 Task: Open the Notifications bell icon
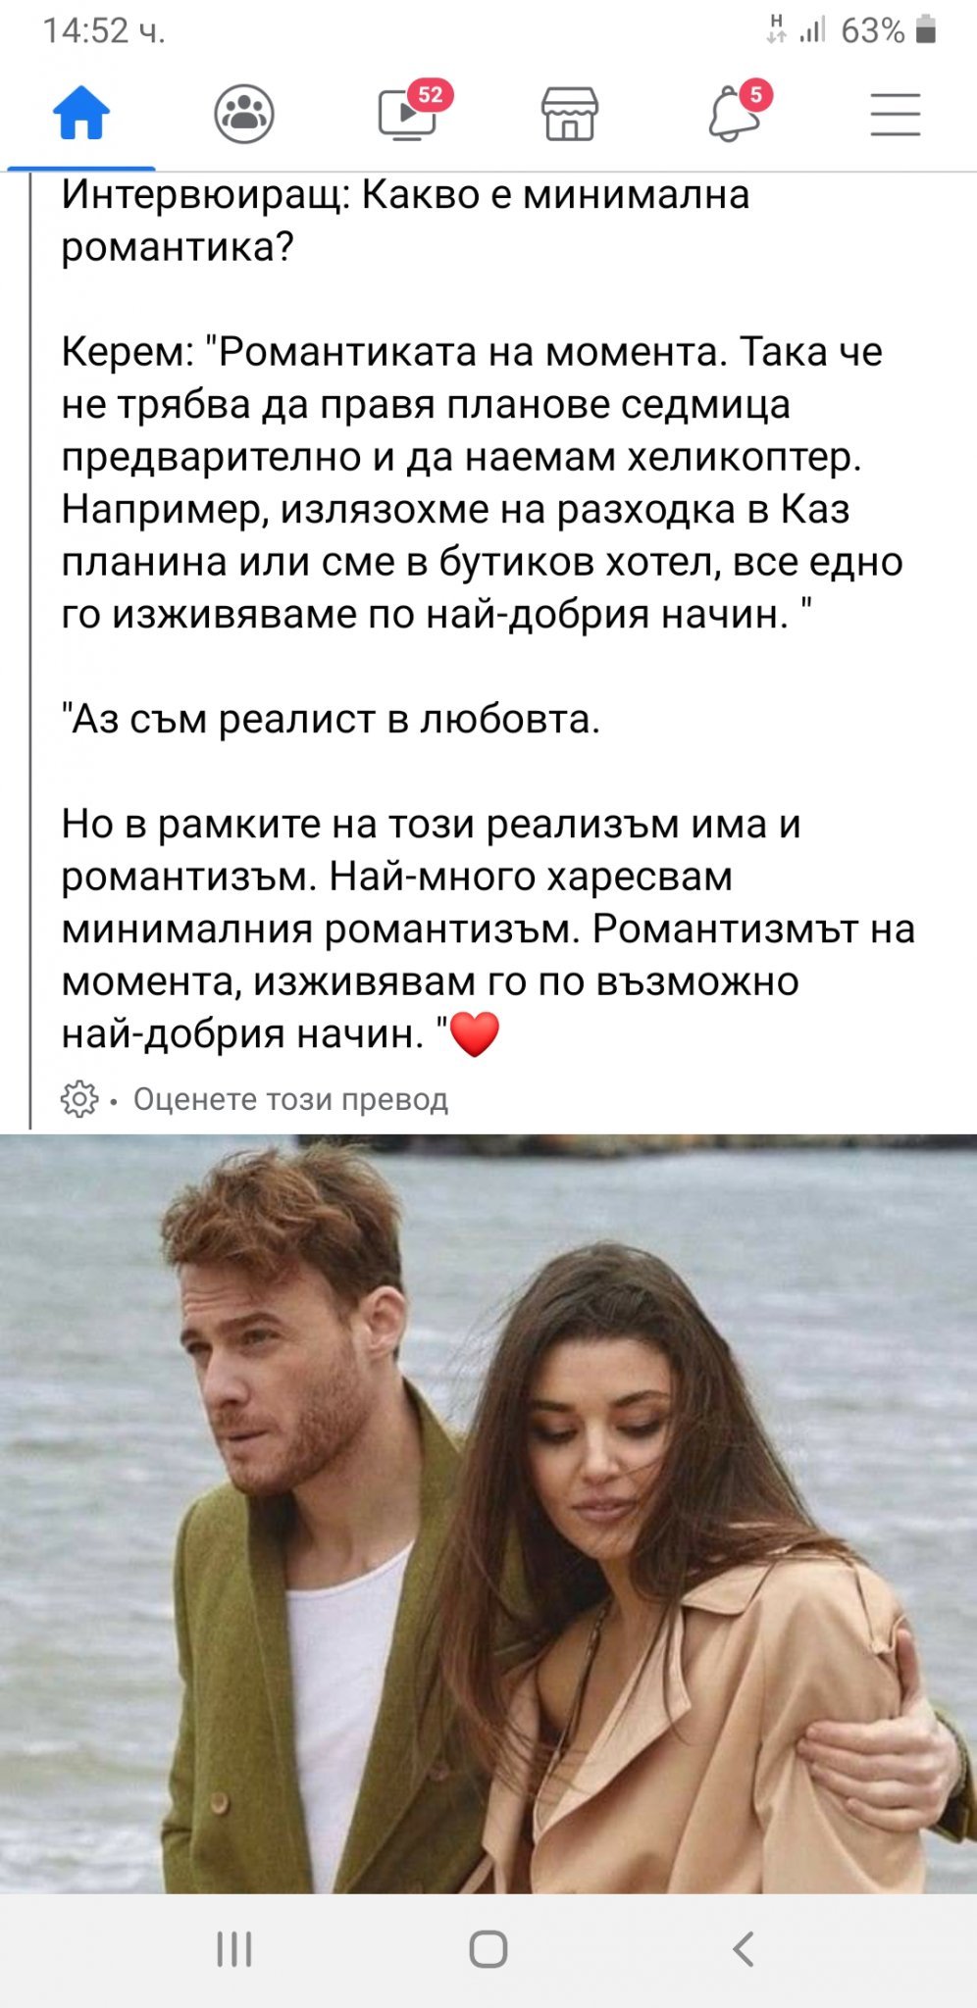point(733,114)
